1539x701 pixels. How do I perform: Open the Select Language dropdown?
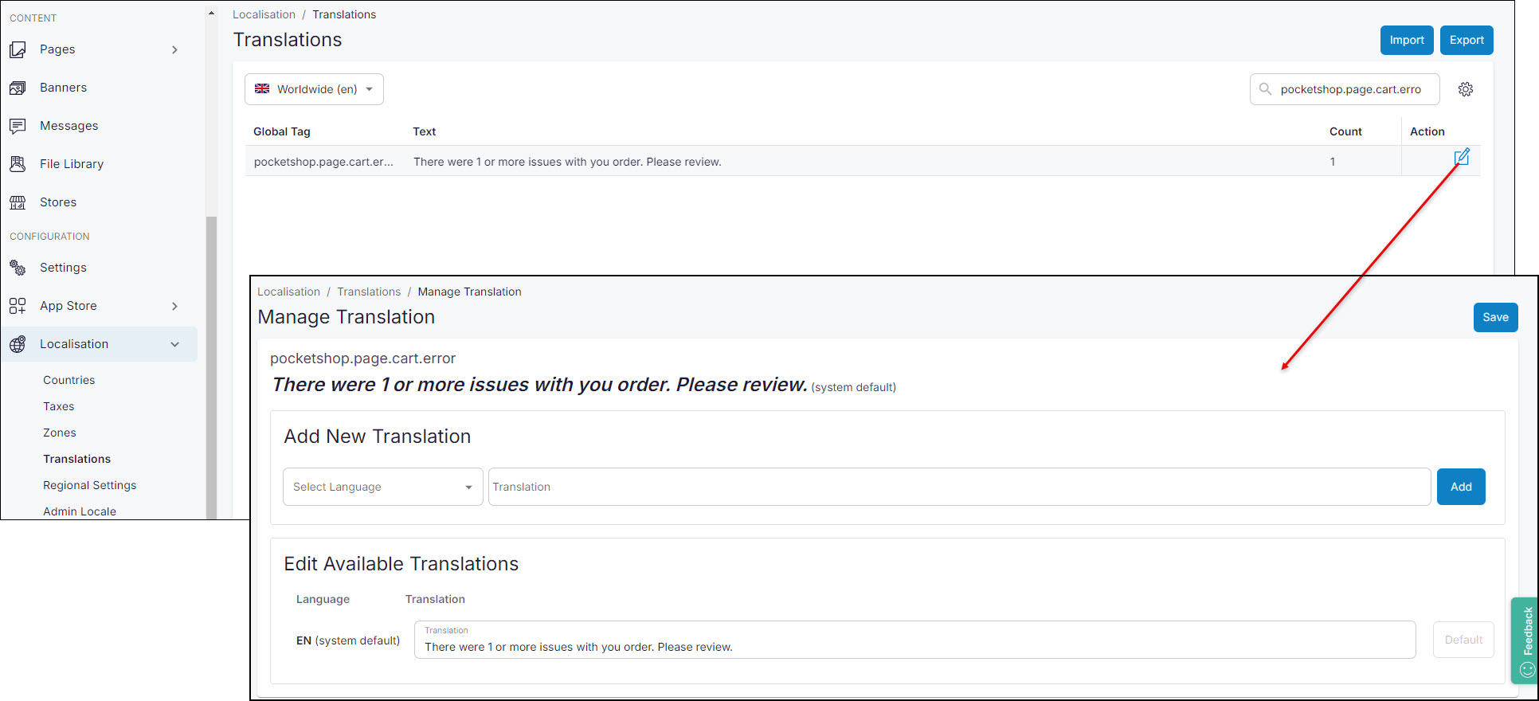point(382,487)
